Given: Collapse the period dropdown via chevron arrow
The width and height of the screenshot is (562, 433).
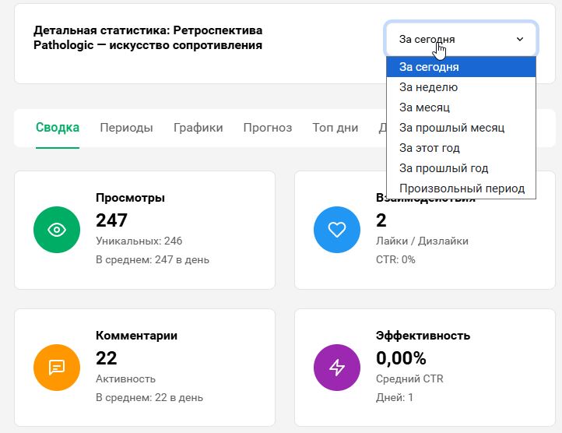Looking at the screenshot, I should click(520, 39).
